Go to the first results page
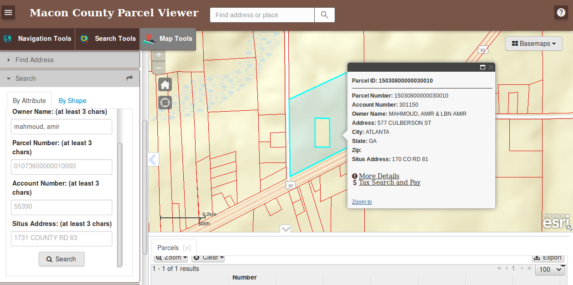Viewport: 573px width, 285px height. coord(500,268)
